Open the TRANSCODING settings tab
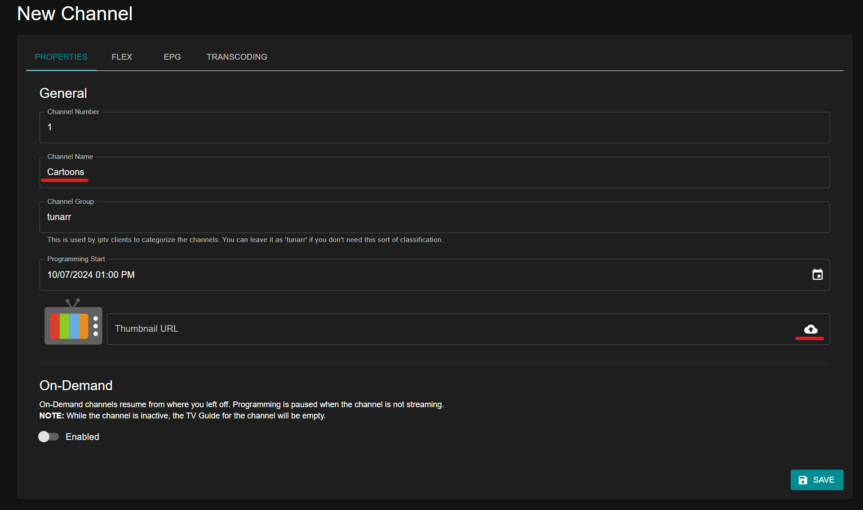The width and height of the screenshot is (863, 510). pyautogui.click(x=236, y=57)
